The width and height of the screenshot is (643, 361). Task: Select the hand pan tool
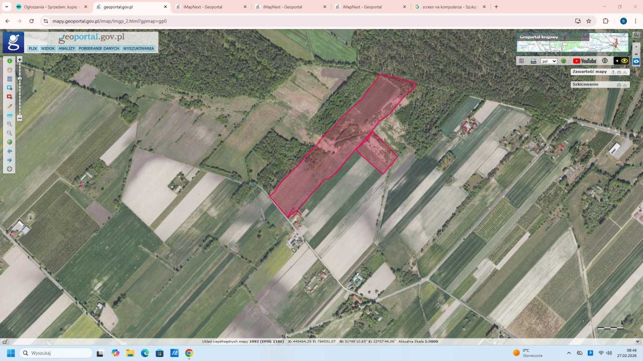click(x=10, y=70)
